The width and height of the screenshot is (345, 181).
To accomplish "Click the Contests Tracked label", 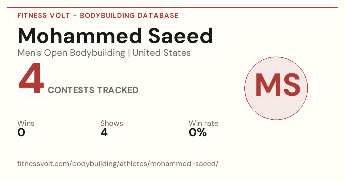I will point(93,90).
